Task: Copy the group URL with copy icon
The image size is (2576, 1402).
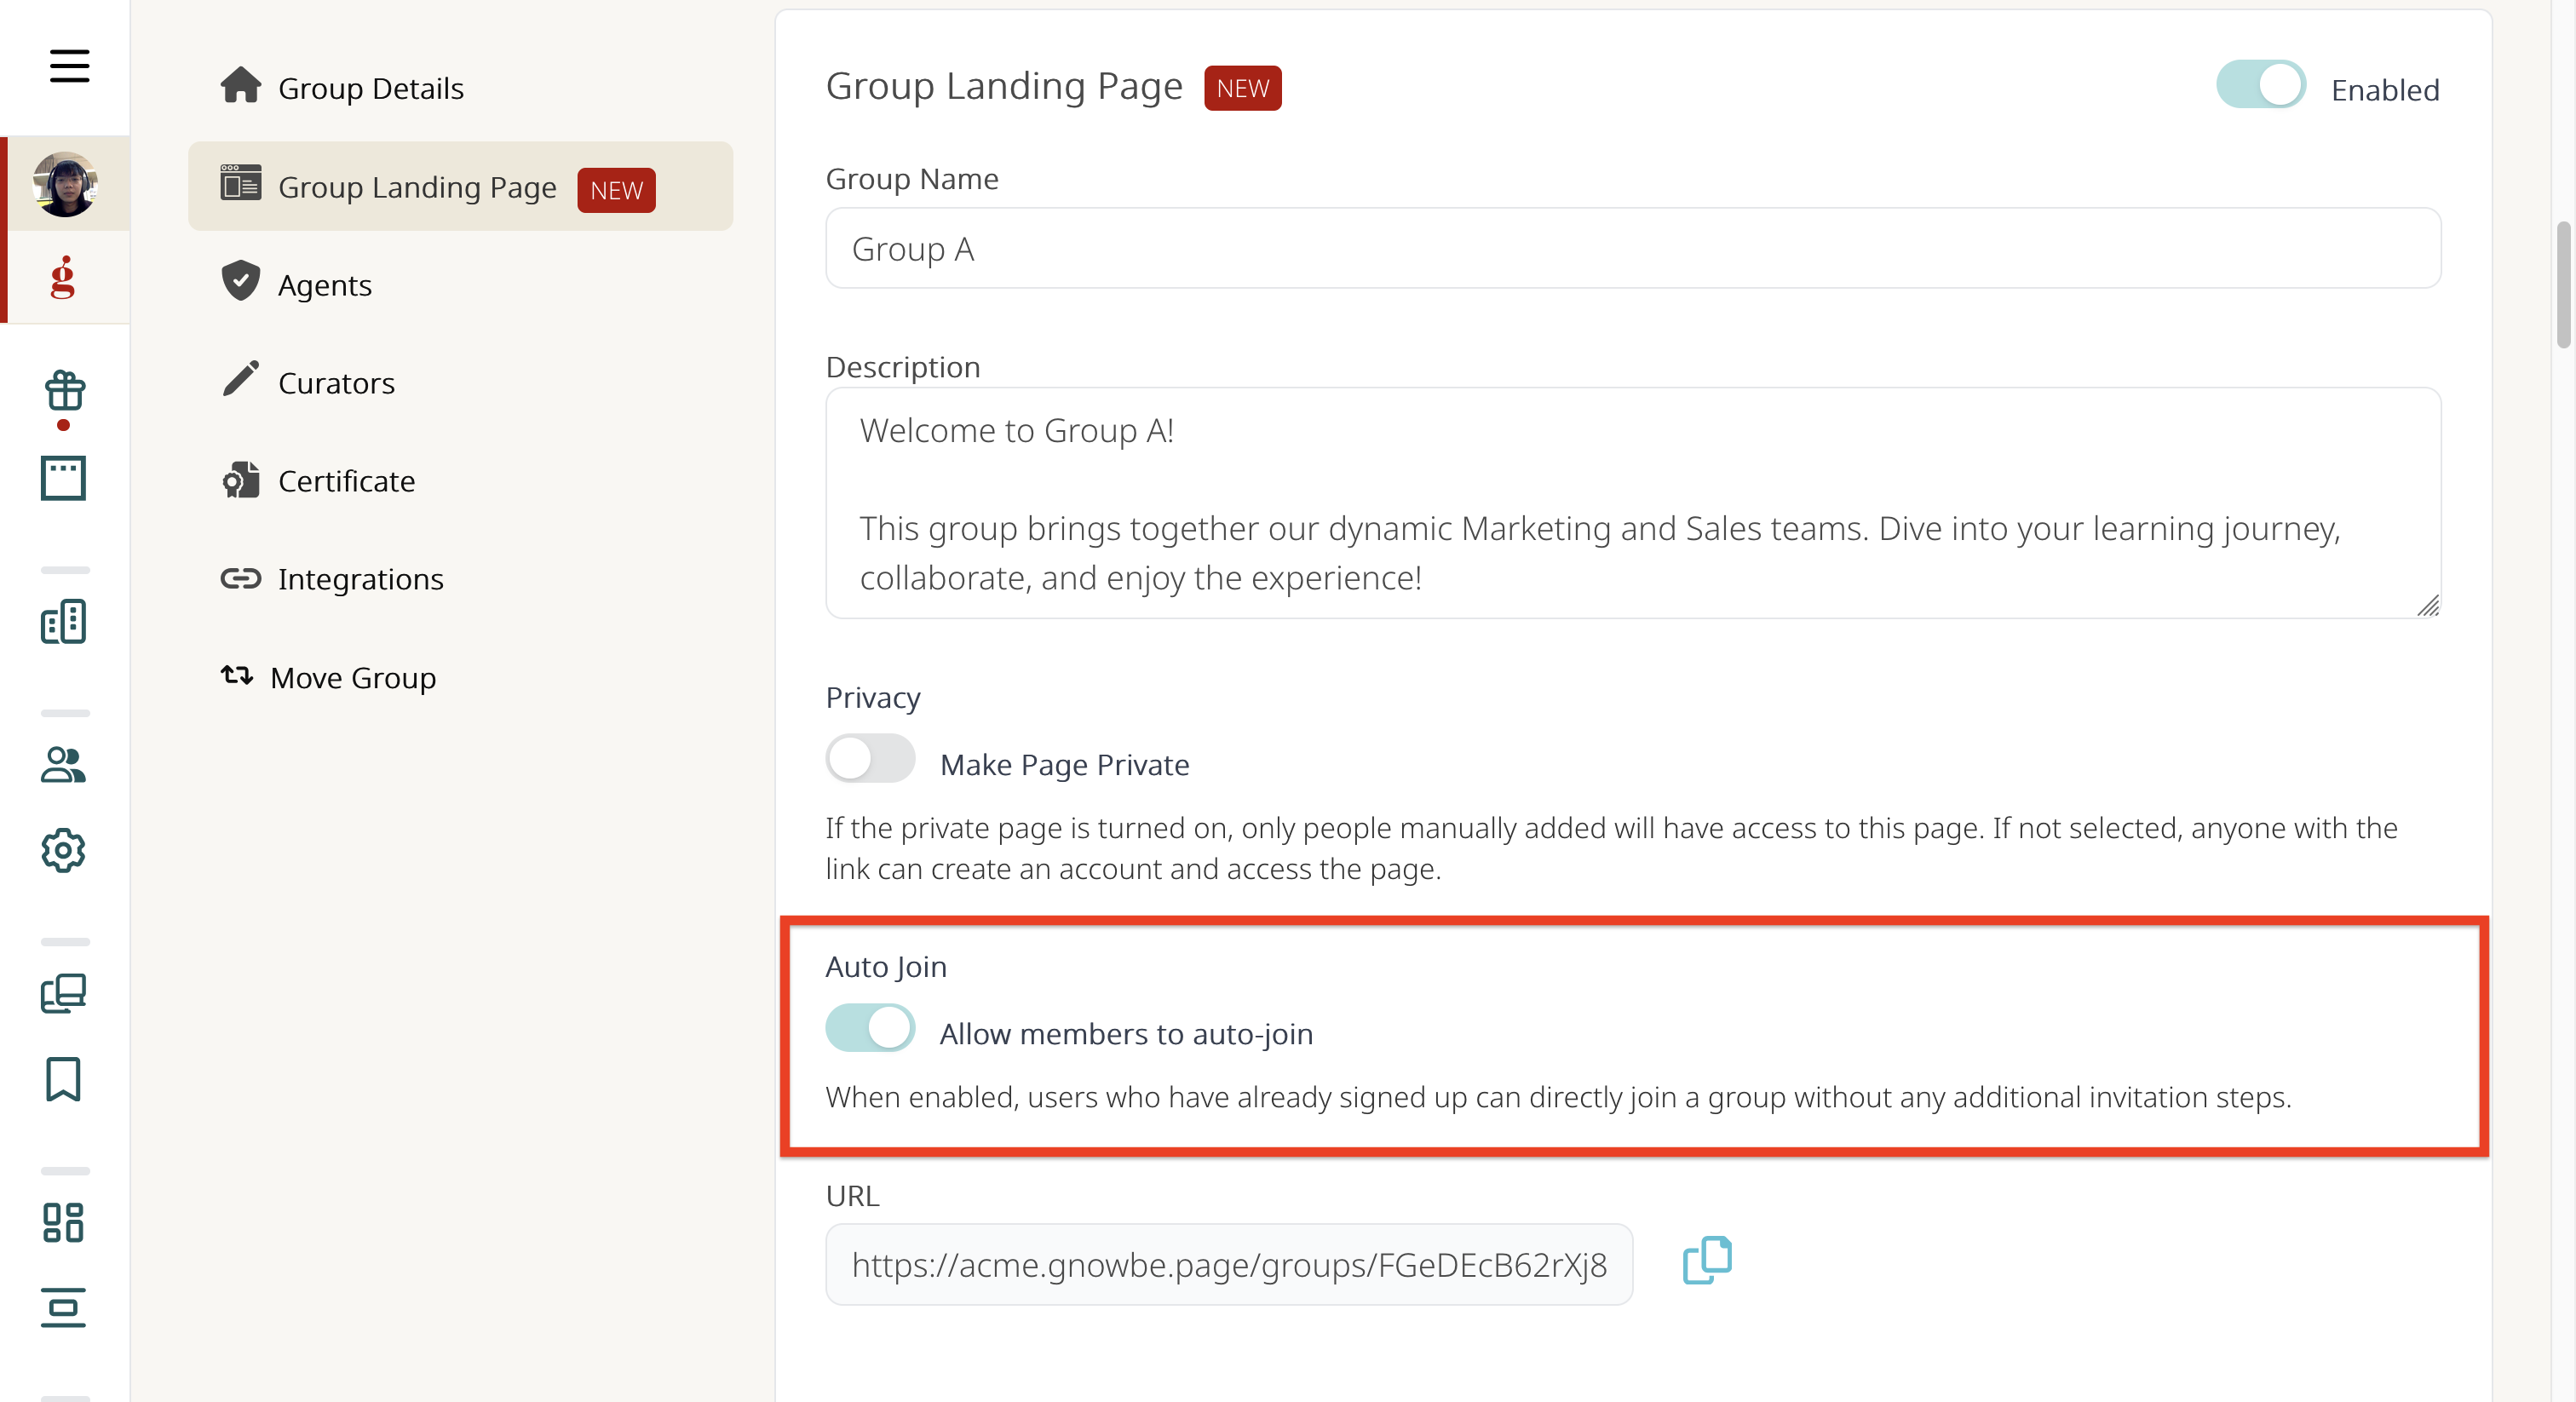Action: click(x=1707, y=1260)
